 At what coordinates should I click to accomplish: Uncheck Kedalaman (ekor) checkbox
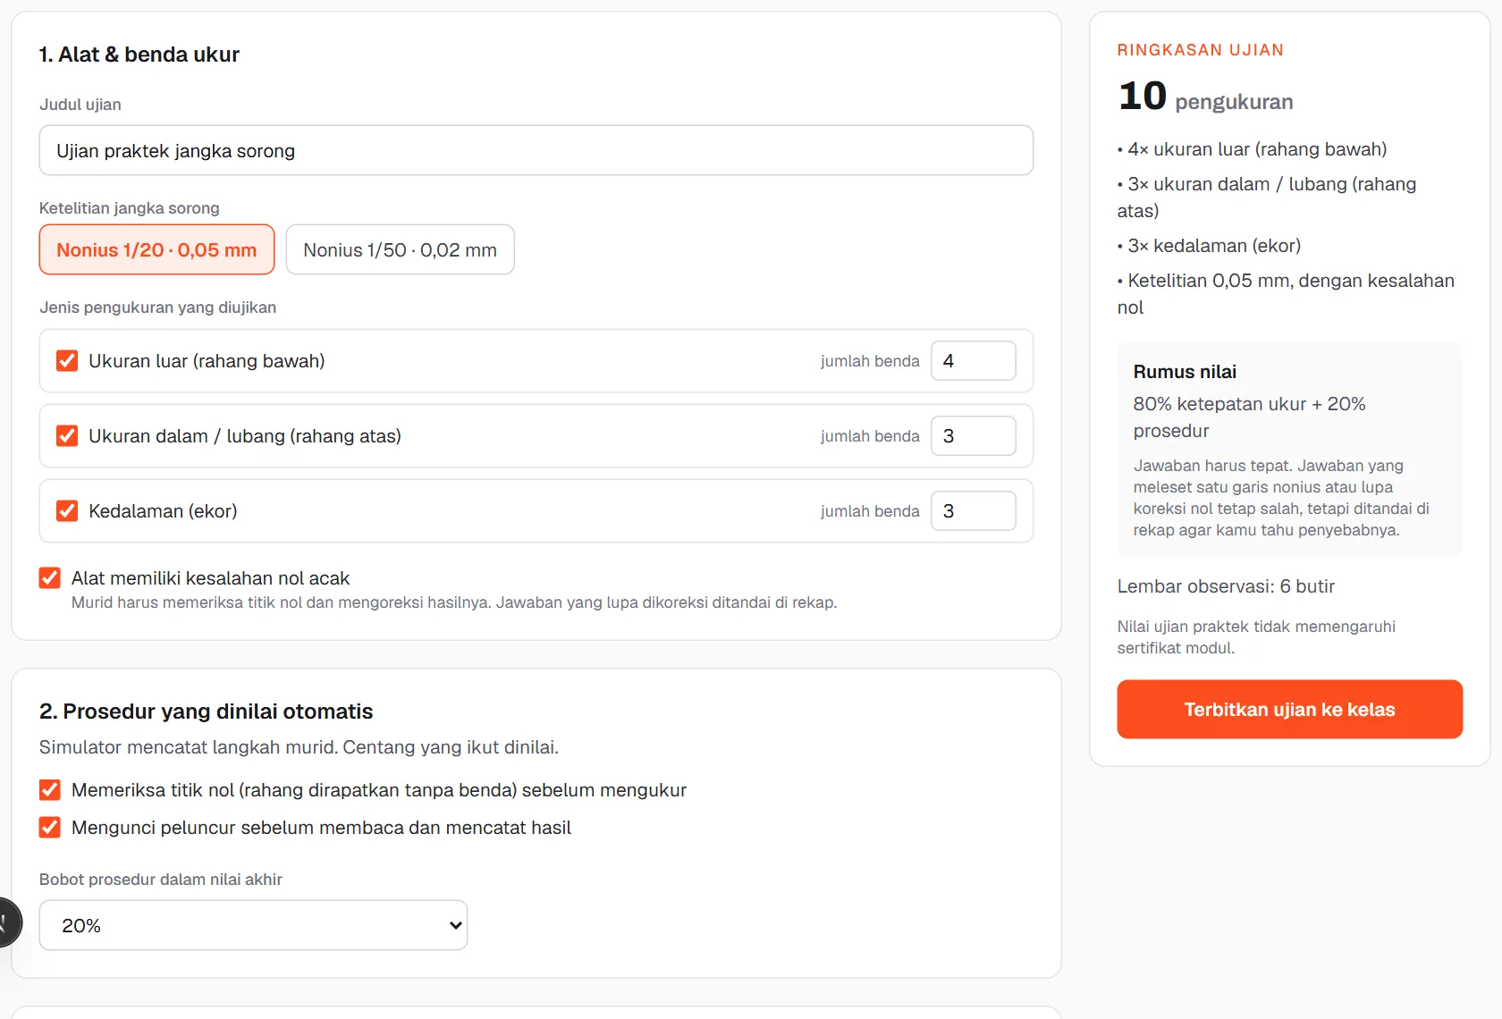[67, 510]
